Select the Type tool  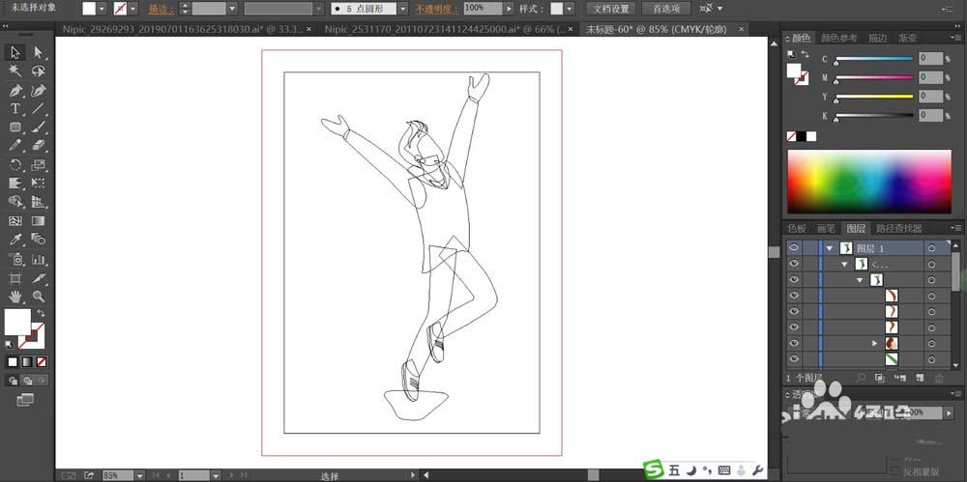15,109
